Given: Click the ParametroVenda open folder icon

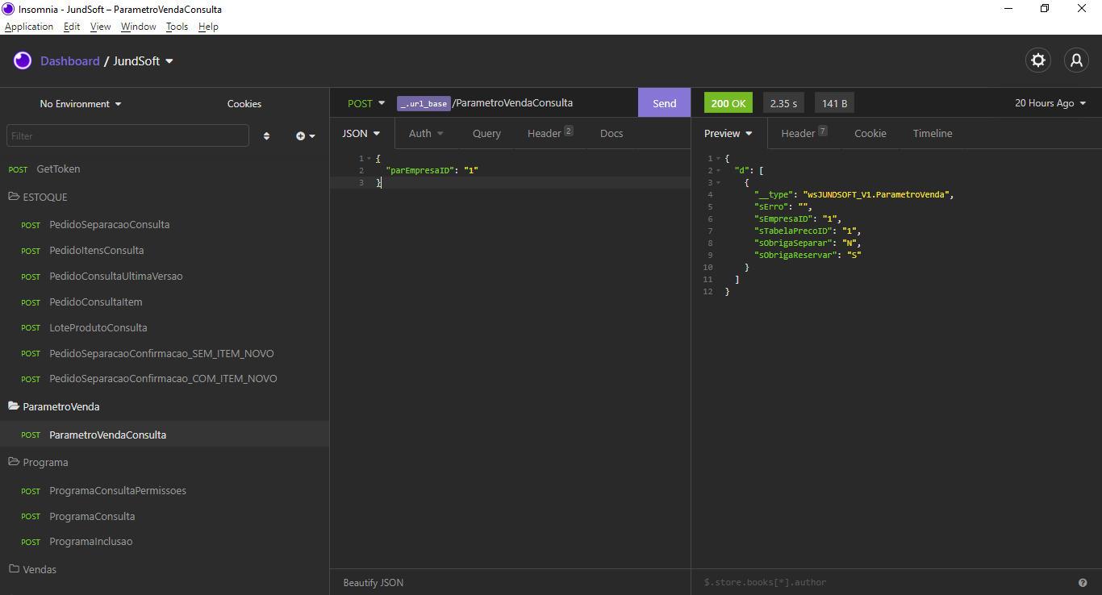Looking at the screenshot, I should pos(14,406).
